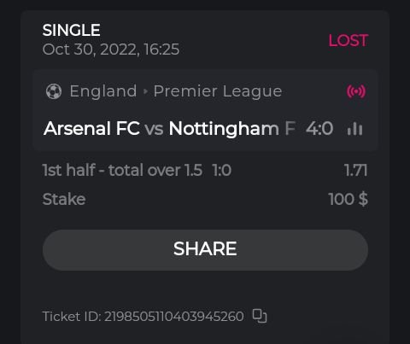
Task: Click the soccer ball sport icon
Action: [54, 91]
